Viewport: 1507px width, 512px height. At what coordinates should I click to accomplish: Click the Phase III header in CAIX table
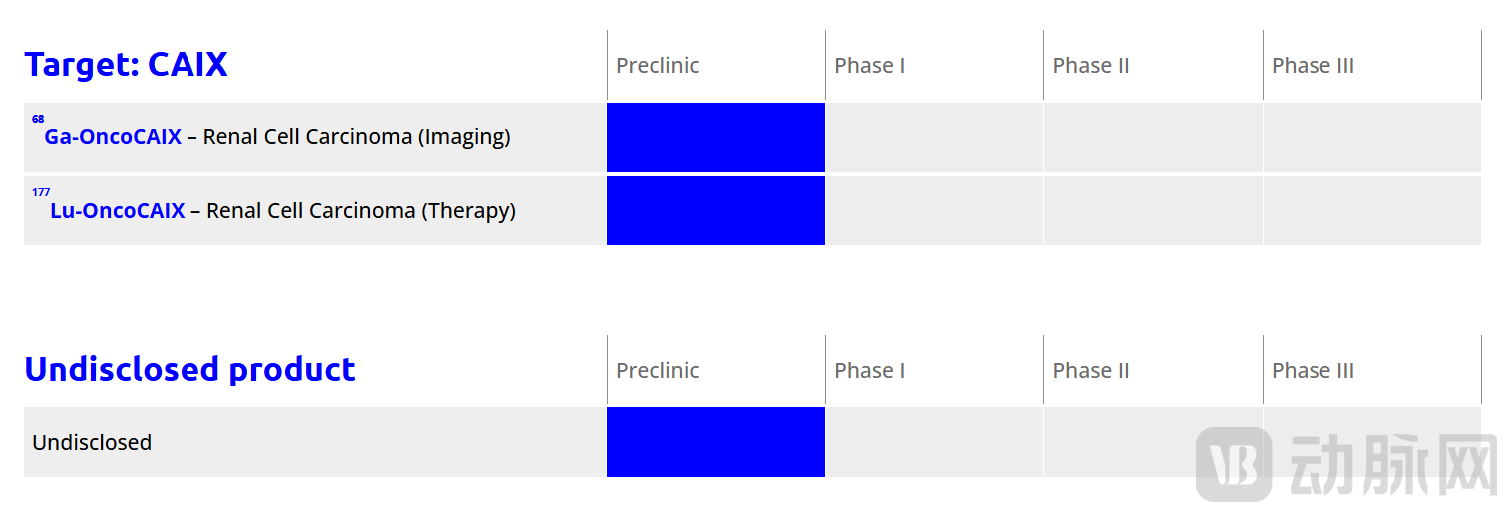[x=1313, y=65]
